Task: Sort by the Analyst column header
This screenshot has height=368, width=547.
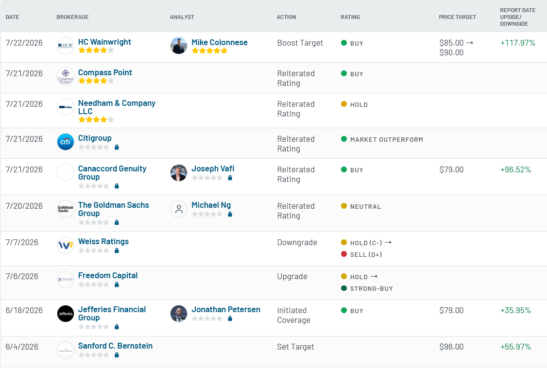Action: pyautogui.click(x=182, y=17)
